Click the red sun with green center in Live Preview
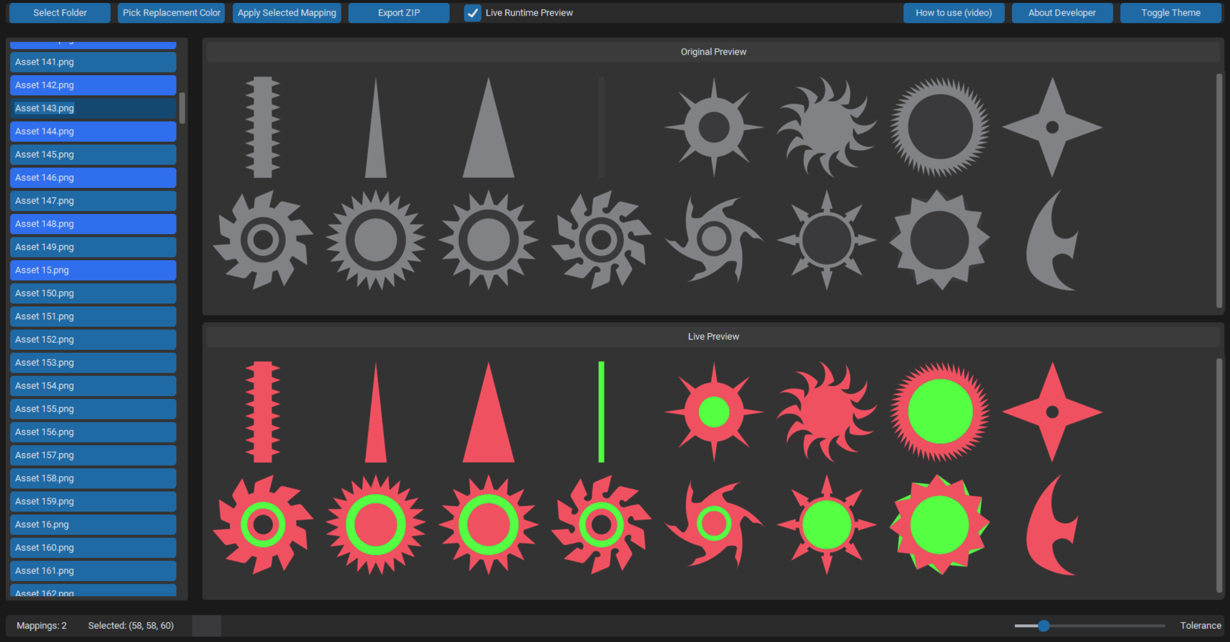This screenshot has width=1230, height=642. [714, 412]
